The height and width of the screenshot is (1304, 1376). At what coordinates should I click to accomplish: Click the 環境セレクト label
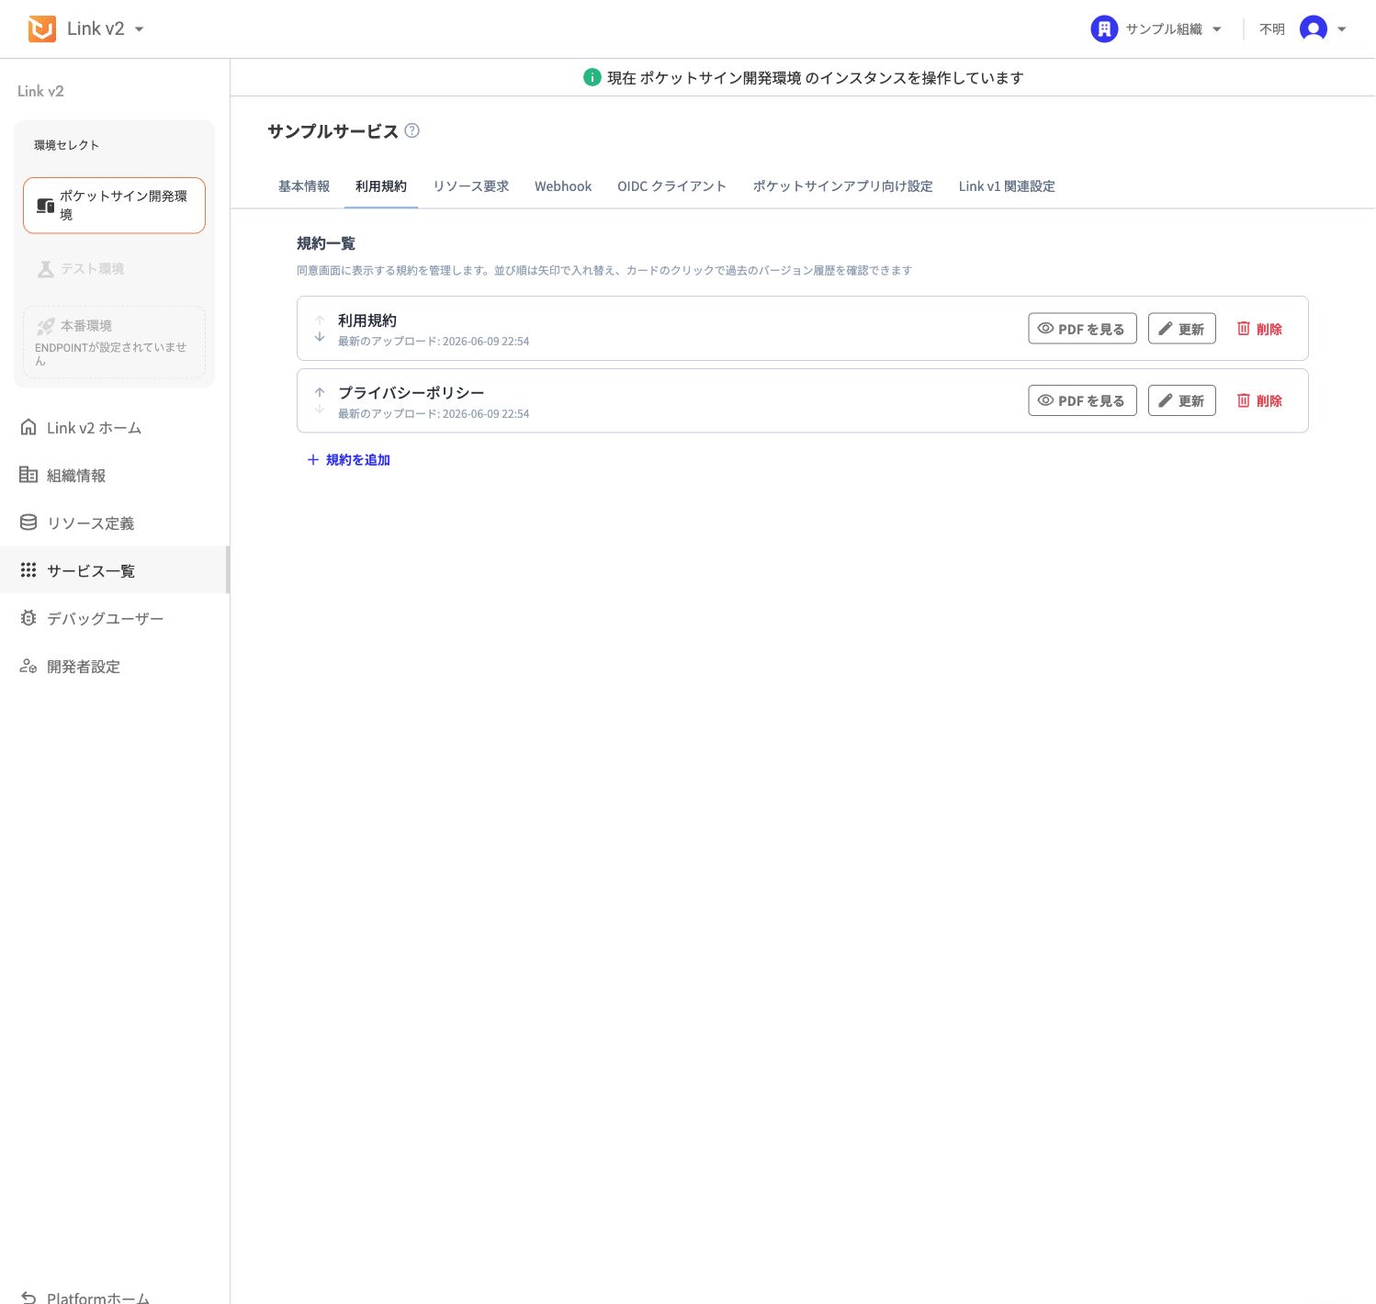tap(66, 145)
